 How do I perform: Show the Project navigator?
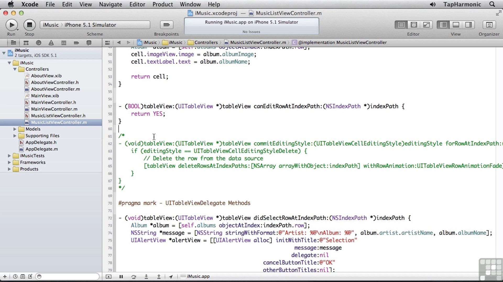pos(13,43)
